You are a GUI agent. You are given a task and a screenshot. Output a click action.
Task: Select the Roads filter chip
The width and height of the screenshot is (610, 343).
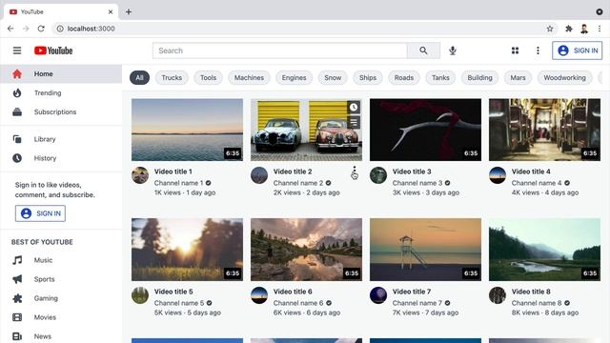404,78
